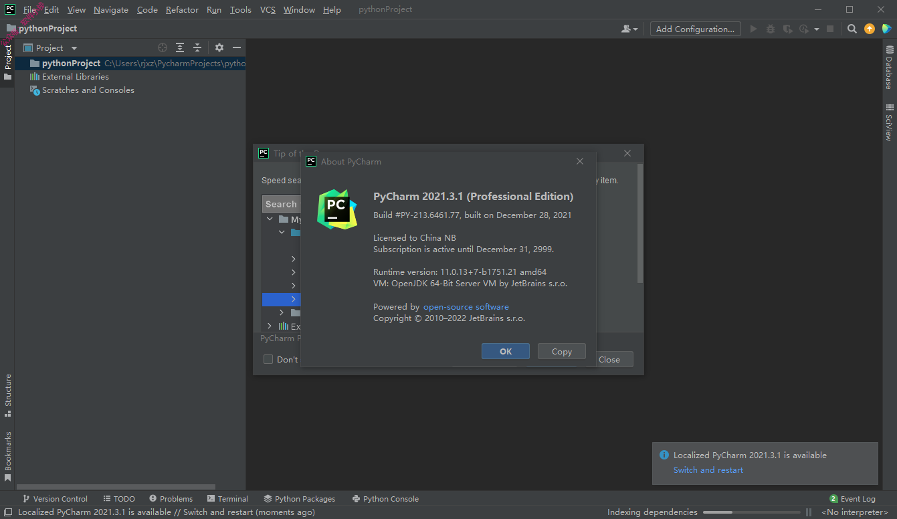
Task: Click OK in About PyCharm dialog
Action: (506, 351)
